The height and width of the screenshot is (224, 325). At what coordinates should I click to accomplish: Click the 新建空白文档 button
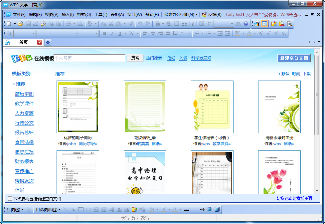coord(294,58)
